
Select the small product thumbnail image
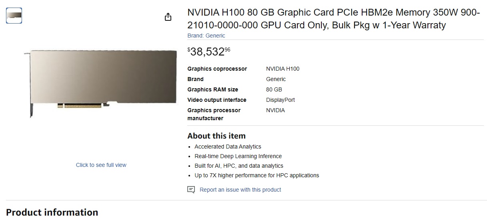click(x=14, y=16)
